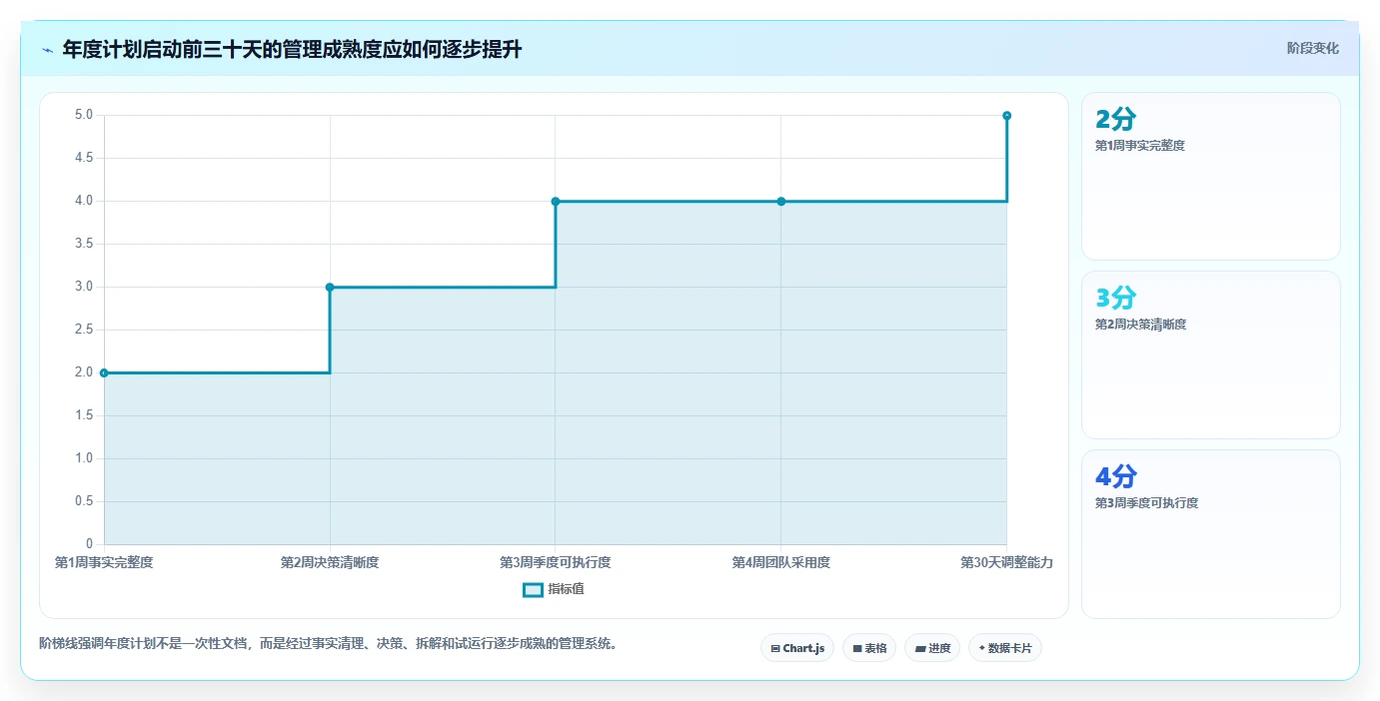Click the 5.0 y-axis tick label
The image size is (1380, 701).
click(x=84, y=115)
